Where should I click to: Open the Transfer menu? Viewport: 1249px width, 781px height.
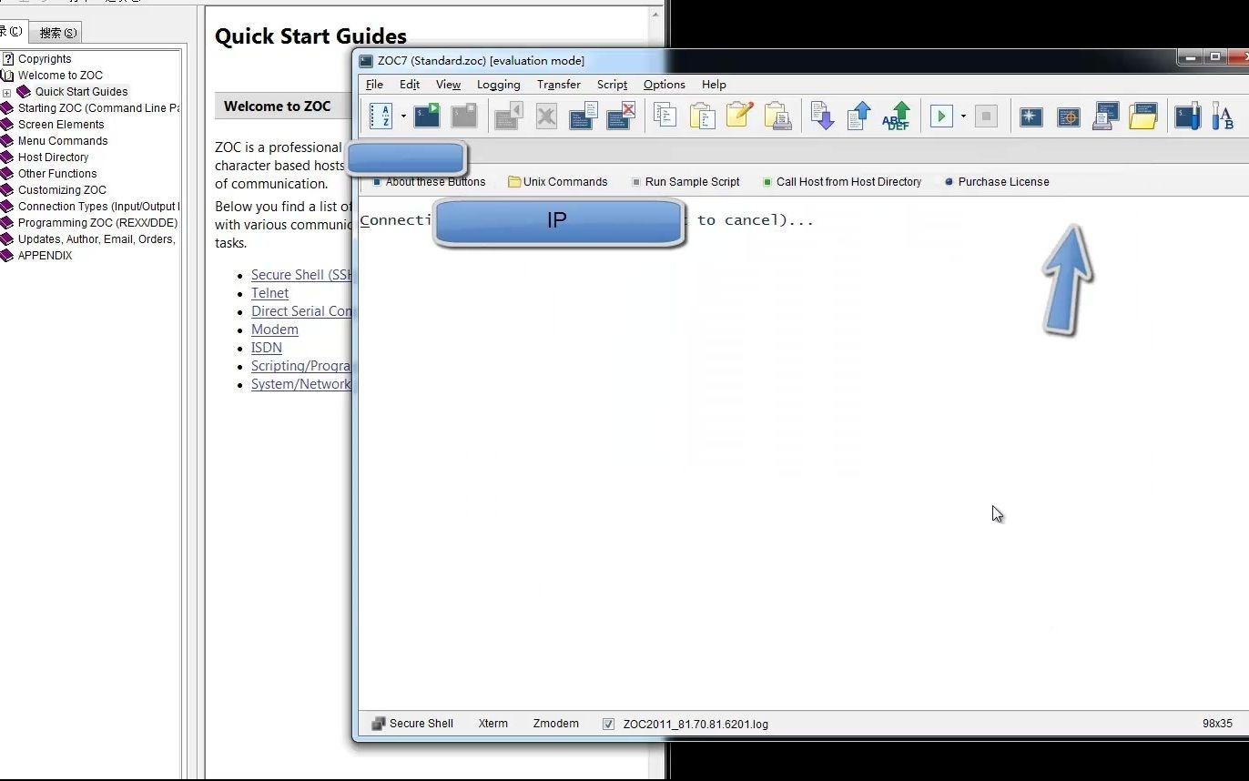coord(559,85)
